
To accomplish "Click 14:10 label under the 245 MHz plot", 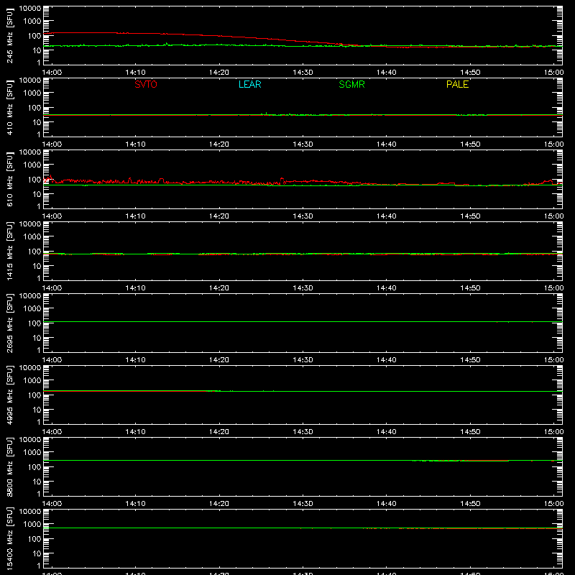I will 135,73.
